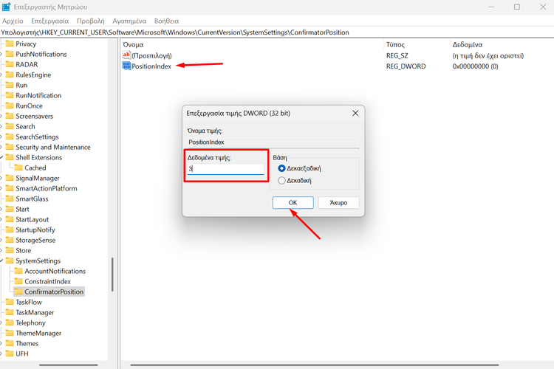This screenshot has height=369, width=554.
Task: Select the Δεκαεξαδική (hexadecimal) radio button
Action: (x=281, y=168)
